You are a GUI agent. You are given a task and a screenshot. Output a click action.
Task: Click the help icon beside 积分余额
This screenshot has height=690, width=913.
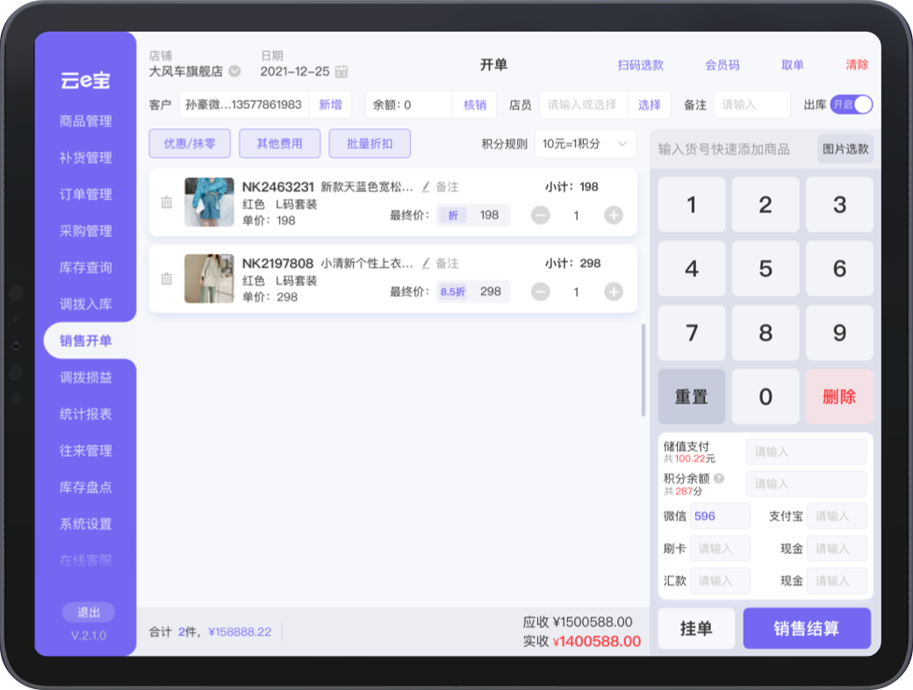pyautogui.click(x=719, y=478)
